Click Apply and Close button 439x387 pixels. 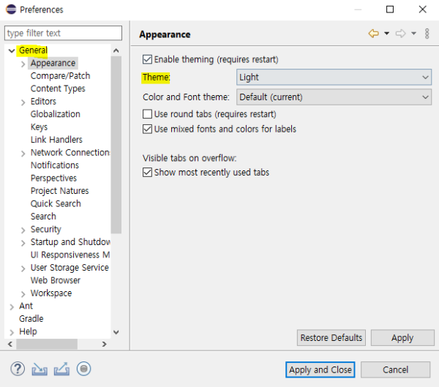pos(320,369)
